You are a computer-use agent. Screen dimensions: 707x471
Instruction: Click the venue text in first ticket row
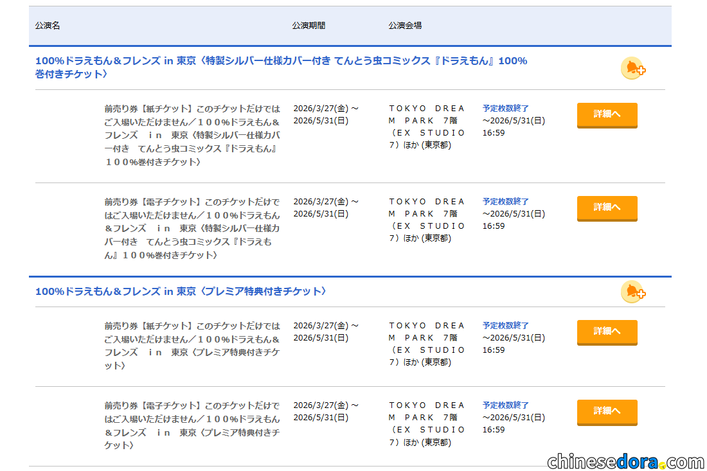[427, 127]
